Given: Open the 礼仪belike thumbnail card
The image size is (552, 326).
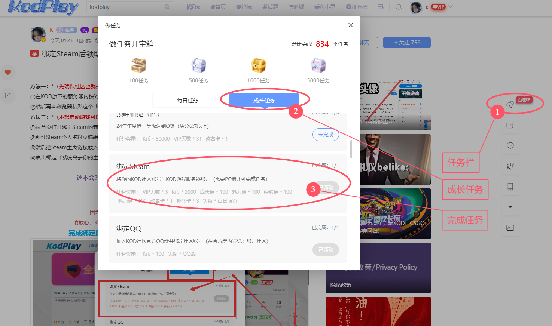Looking at the screenshot, I should (x=395, y=159).
